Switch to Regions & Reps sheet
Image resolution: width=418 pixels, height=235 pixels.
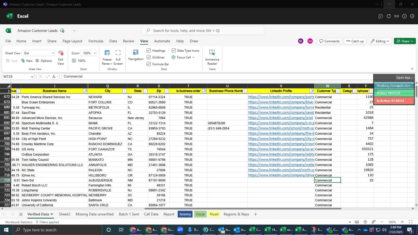coord(236,214)
